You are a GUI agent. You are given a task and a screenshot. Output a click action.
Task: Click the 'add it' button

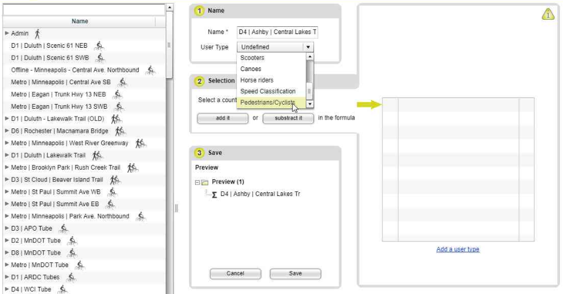pyautogui.click(x=223, y=118)
